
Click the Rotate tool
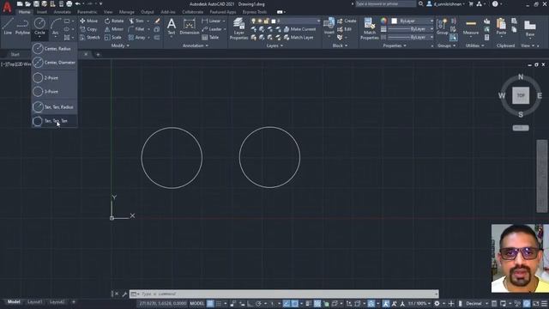click(x=114, y=21)
